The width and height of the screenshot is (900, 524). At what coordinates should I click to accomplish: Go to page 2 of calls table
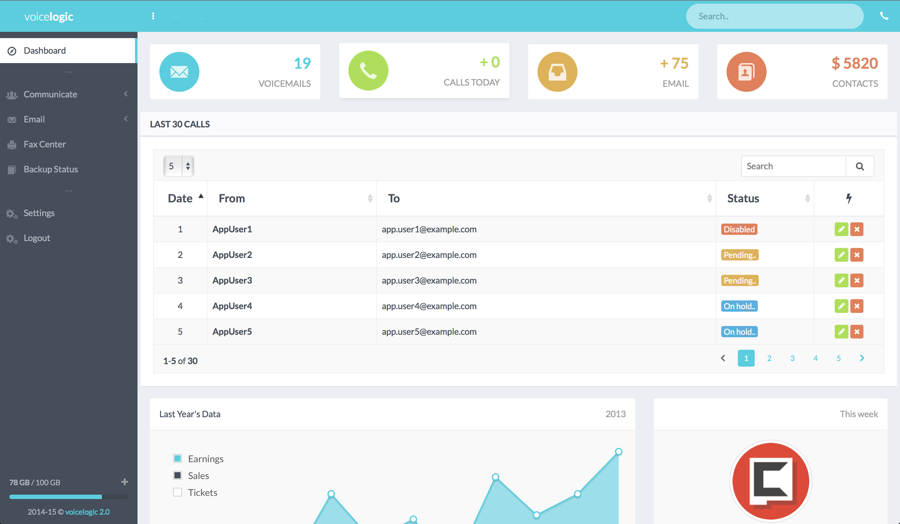click(769, 358)
